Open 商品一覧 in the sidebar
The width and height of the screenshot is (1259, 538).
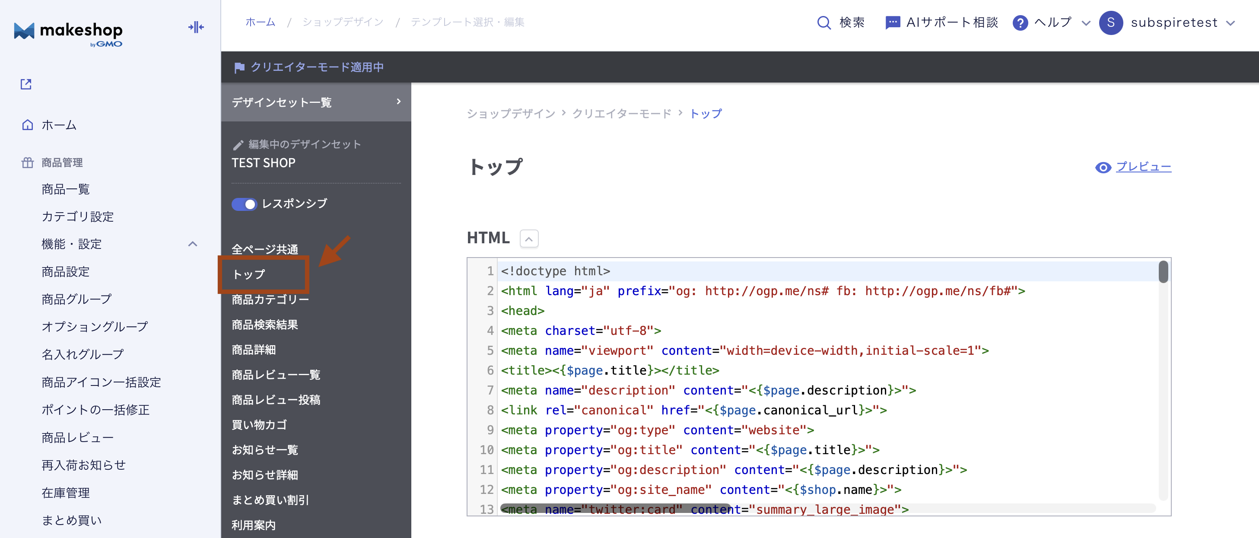(66, 189)
